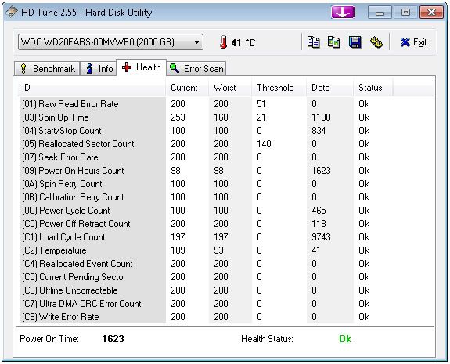Click the copy text to clipboard icon
The width and height of the screenshot is (450, 364).
point(313,42)
